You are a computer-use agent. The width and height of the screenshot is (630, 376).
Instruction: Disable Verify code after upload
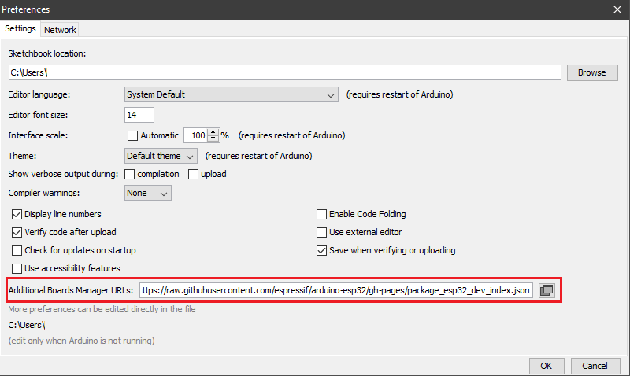pos(17,232)
